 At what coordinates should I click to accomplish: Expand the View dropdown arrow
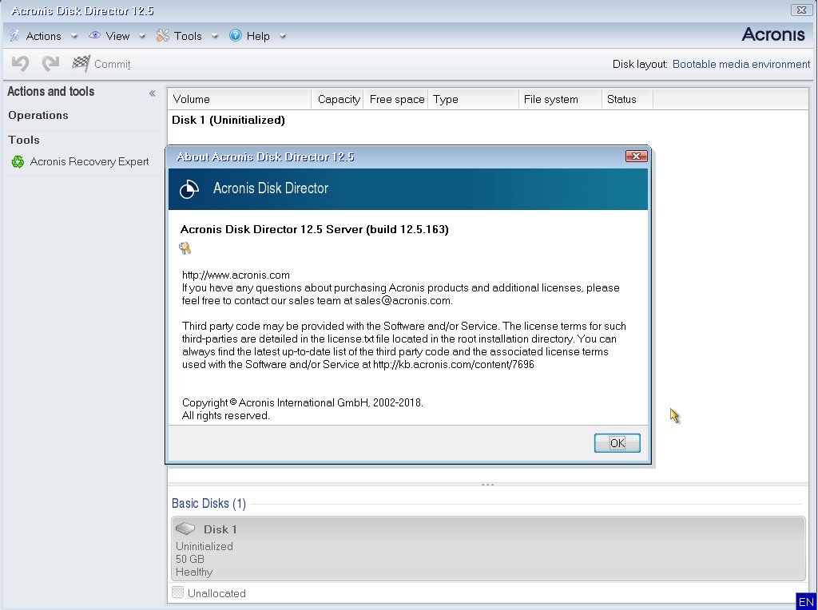(142, 36)
